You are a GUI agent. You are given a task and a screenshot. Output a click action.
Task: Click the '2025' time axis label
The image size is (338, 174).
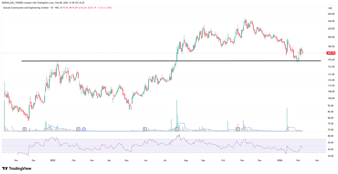[53, 160]
